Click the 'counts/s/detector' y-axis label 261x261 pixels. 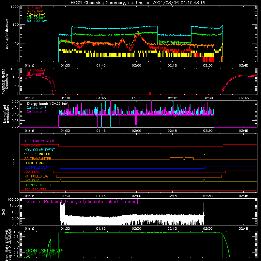(7, 34)
